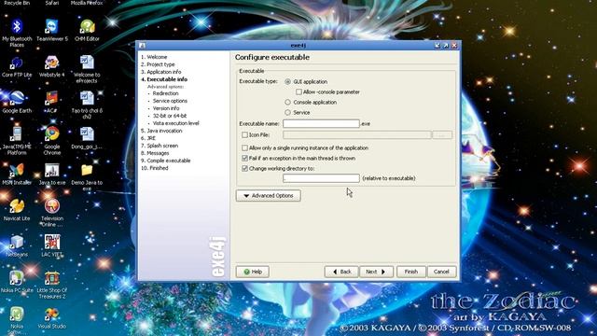Click the Next button

pos(376,272)
